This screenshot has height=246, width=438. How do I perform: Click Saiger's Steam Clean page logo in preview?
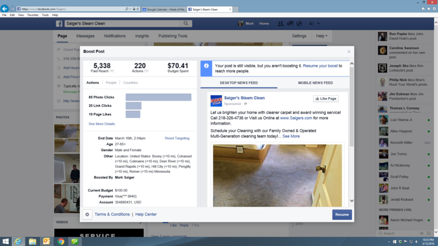click(x=216, y=101)
